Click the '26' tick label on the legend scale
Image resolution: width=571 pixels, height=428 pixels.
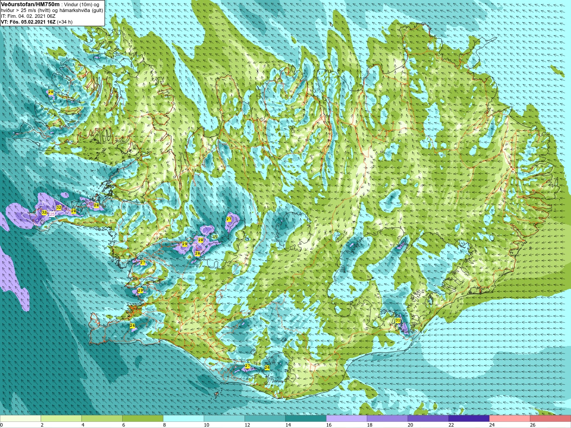pyautogui.click(x=533, y=425)
